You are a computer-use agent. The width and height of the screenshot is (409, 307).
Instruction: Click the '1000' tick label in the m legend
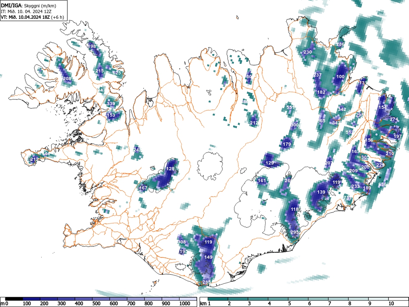[185, 304]
